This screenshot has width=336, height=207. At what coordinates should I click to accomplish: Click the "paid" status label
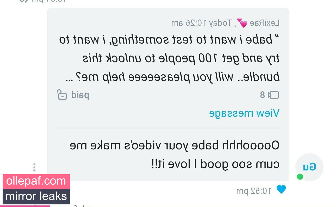80,95
